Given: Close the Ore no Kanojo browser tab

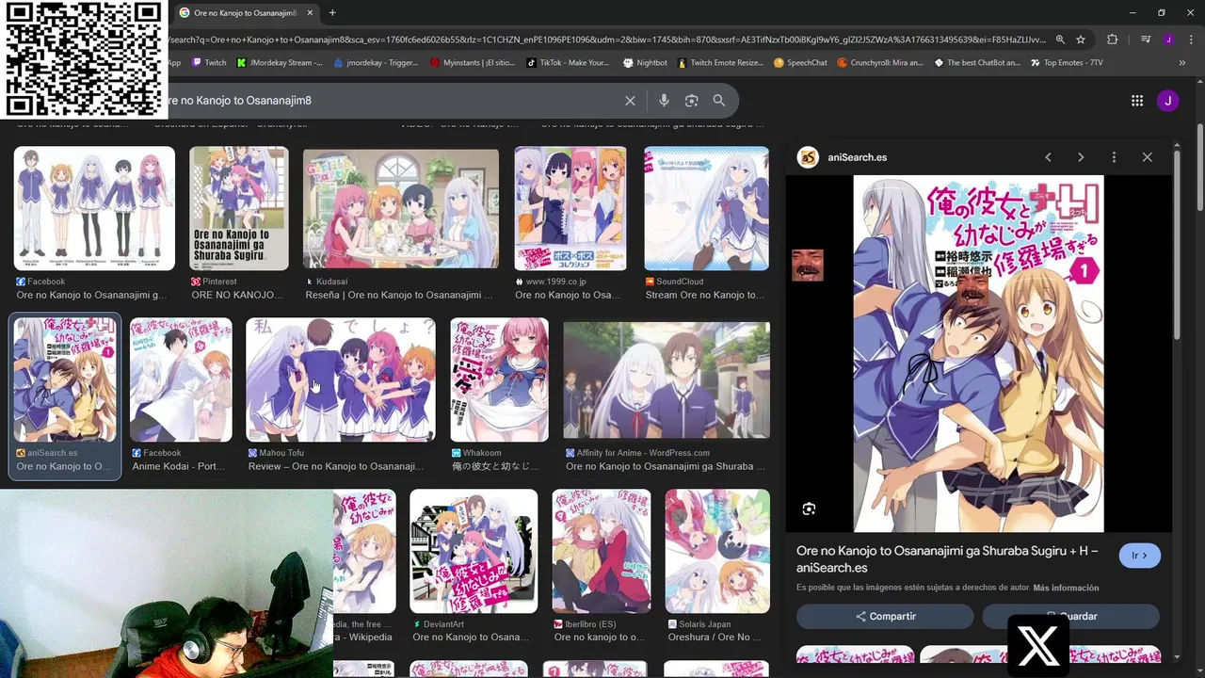Looking at the screenshot, I should coord(310,12).
